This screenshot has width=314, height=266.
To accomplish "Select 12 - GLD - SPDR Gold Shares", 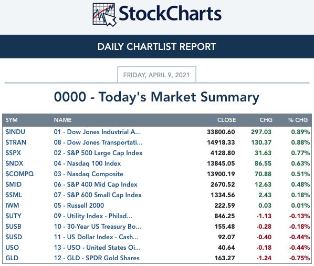I will (x=97, y=258).
